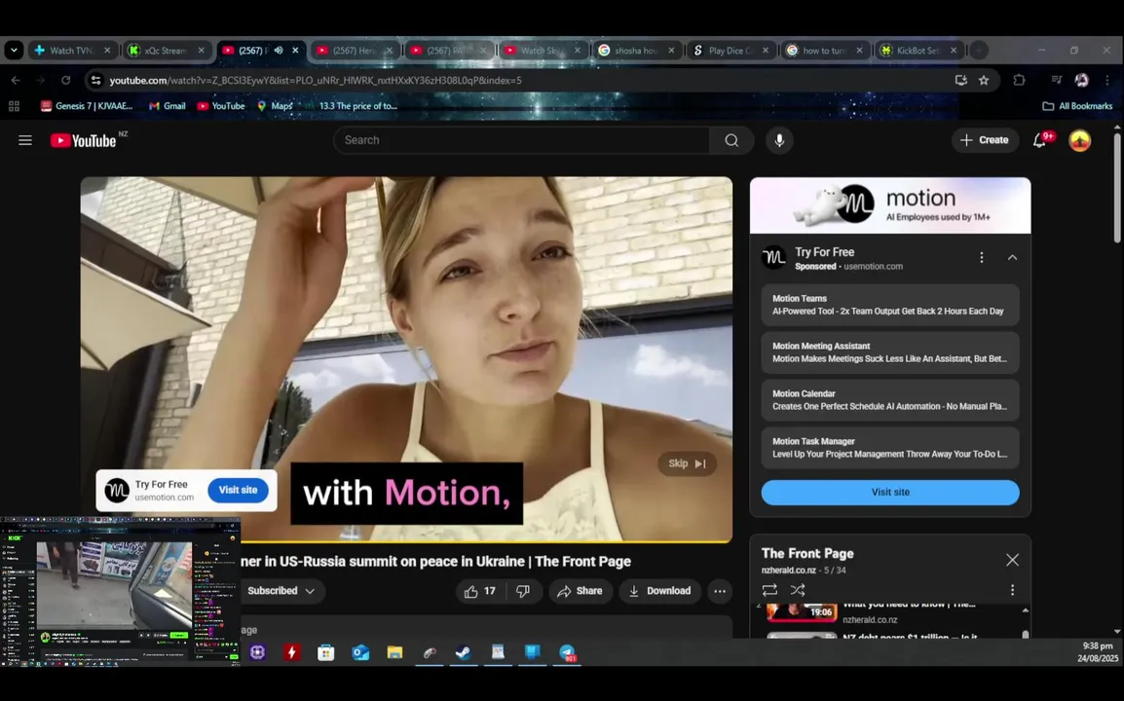Open the Gmail bookmark
The image size is (1124, 701).
tap(167, 106)
